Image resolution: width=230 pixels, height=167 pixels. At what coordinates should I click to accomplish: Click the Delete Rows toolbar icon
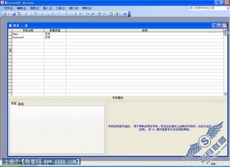tap(93, 14)
